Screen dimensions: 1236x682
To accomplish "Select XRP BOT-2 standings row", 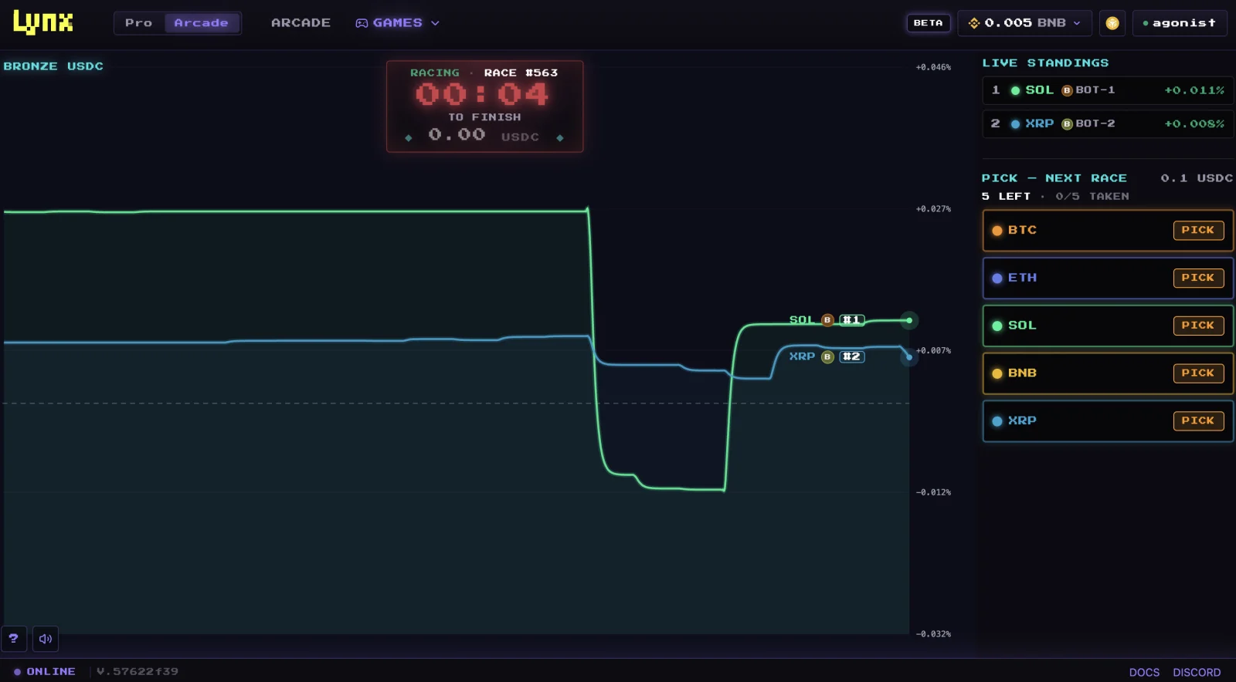I will coord(1107,123).
